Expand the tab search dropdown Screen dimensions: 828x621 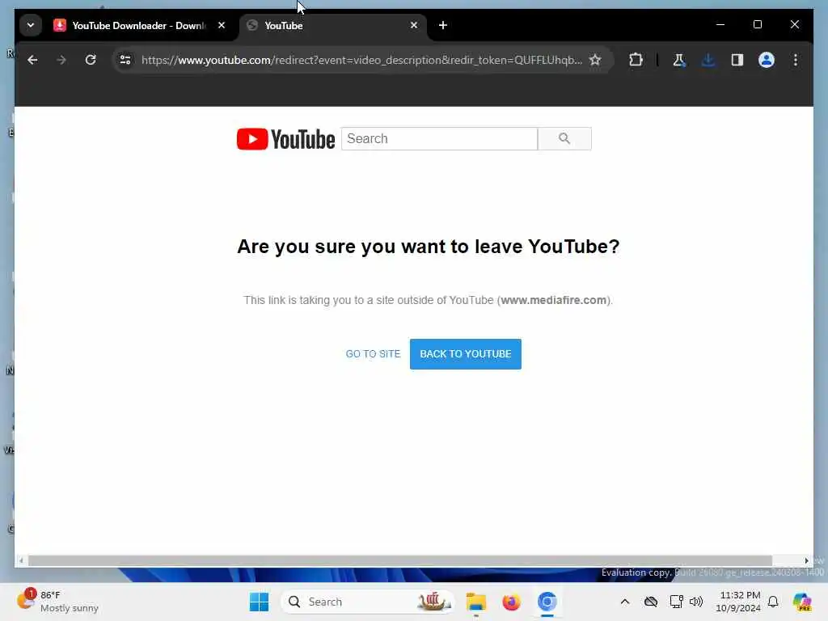(x=31, y=25)
